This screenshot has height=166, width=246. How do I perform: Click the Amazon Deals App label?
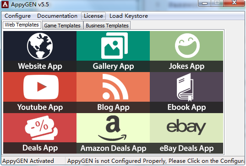point(113,148)
